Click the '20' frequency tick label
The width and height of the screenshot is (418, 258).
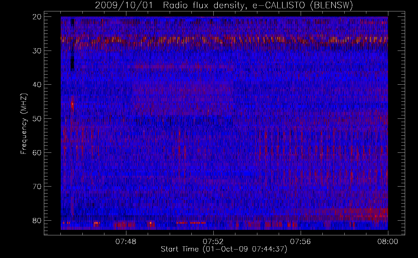37,17
